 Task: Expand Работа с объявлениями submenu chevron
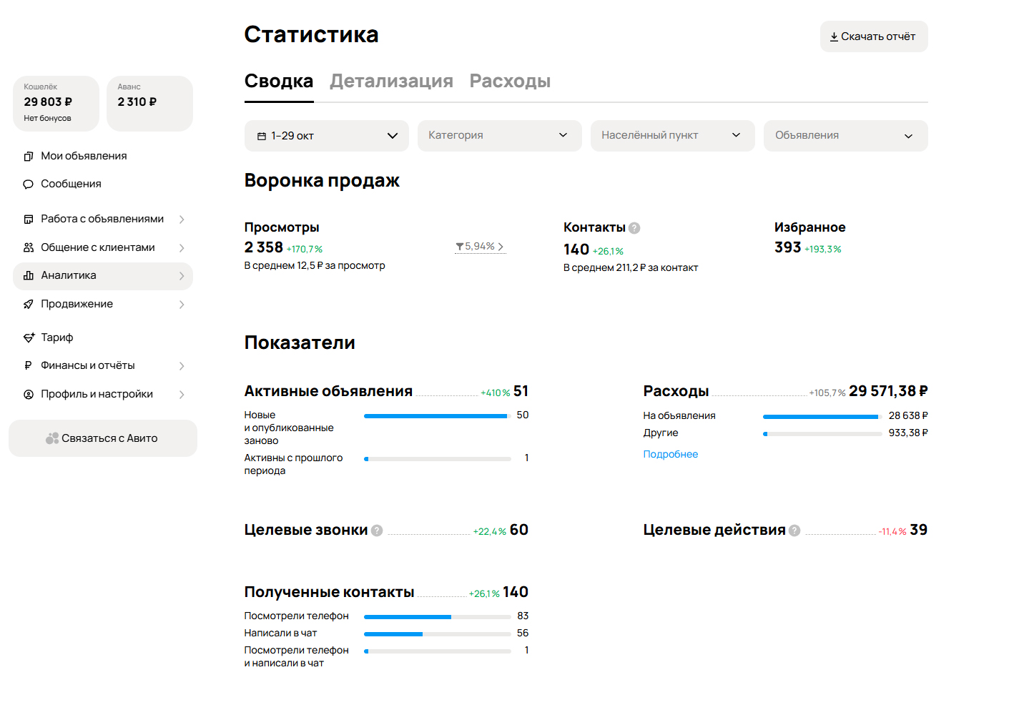pos(182,220)
